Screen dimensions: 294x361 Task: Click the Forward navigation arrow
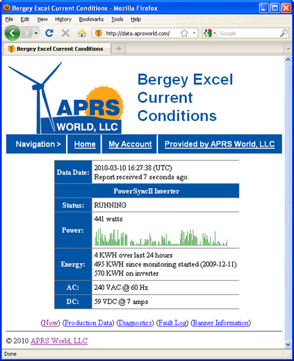27,34
